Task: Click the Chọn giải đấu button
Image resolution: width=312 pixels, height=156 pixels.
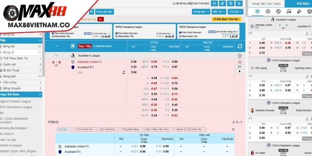Action: tap(105, 12)
